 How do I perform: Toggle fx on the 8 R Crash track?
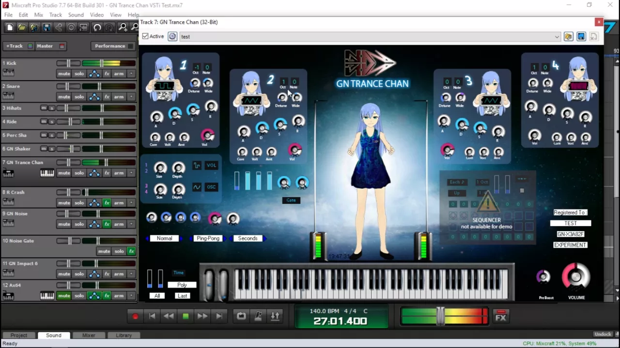(107, 203)
